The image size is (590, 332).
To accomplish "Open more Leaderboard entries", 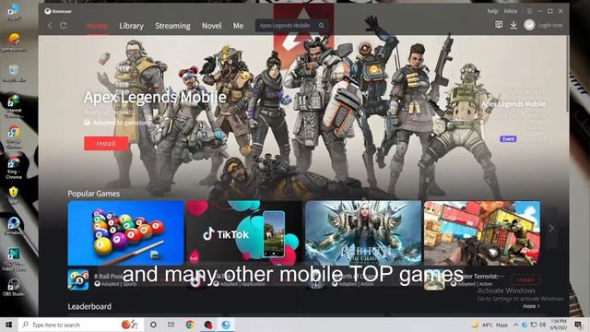I will click(531, 306).
